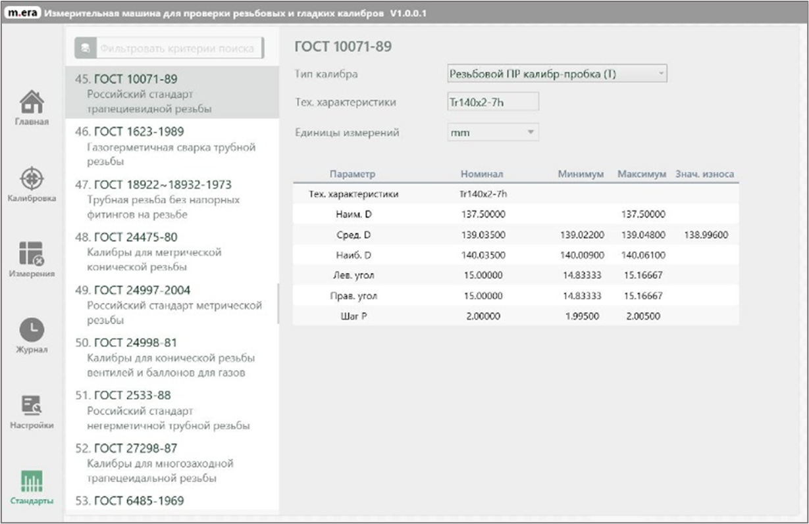Open the Единицы измерений mm dropdown

pos(492,132)
